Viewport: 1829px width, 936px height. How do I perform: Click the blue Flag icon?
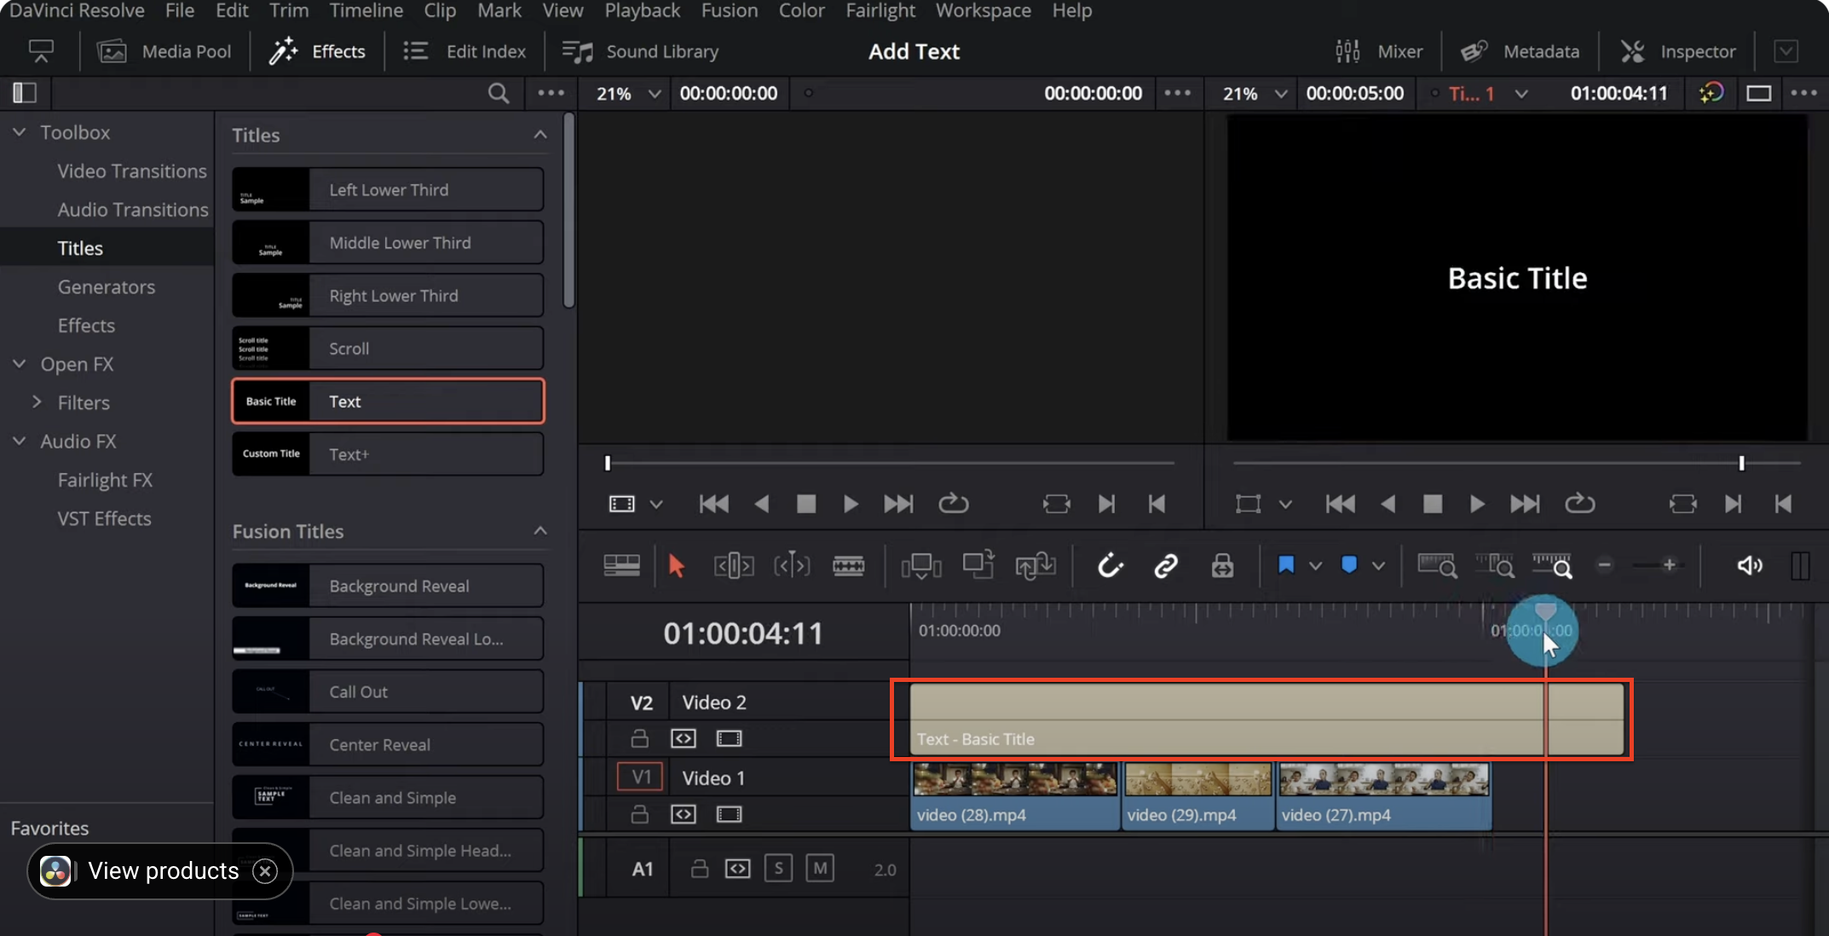pyautogui.click(x=1286, y=564)
